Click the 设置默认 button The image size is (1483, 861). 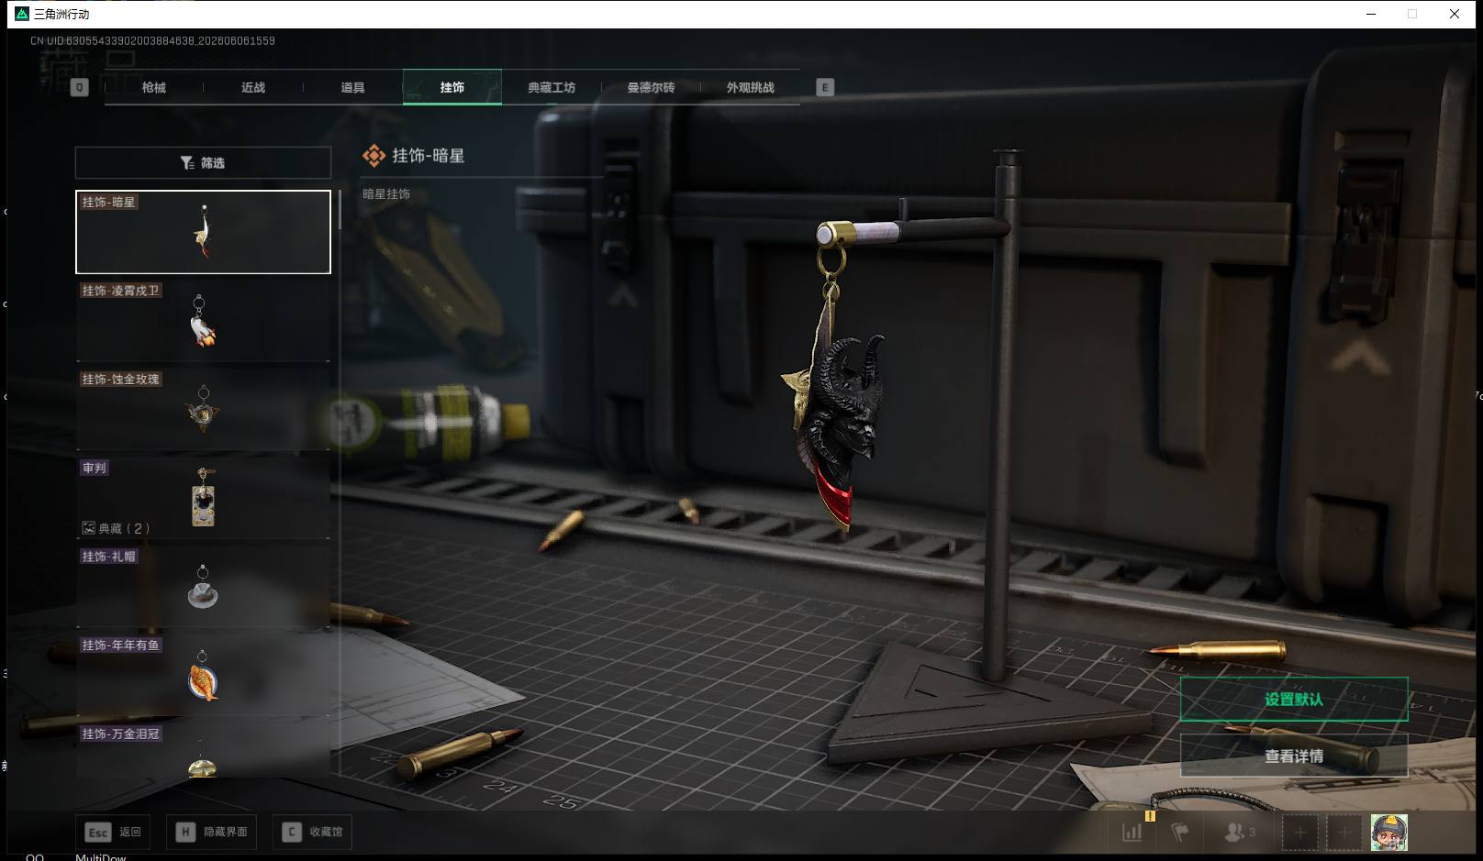click(1294, 699)
